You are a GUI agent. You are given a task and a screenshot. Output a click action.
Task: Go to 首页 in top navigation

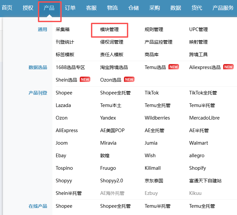(7, 8)
